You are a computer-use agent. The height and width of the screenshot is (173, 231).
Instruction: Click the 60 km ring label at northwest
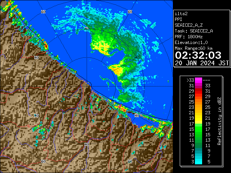click(43, 12)
